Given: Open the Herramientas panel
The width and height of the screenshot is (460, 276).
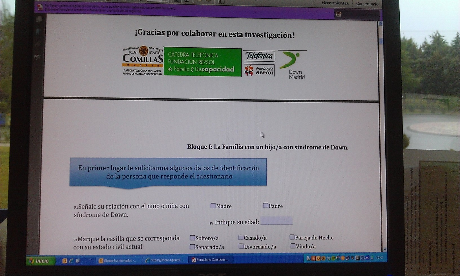Looking at the screenshot, I should coord(335,3).
